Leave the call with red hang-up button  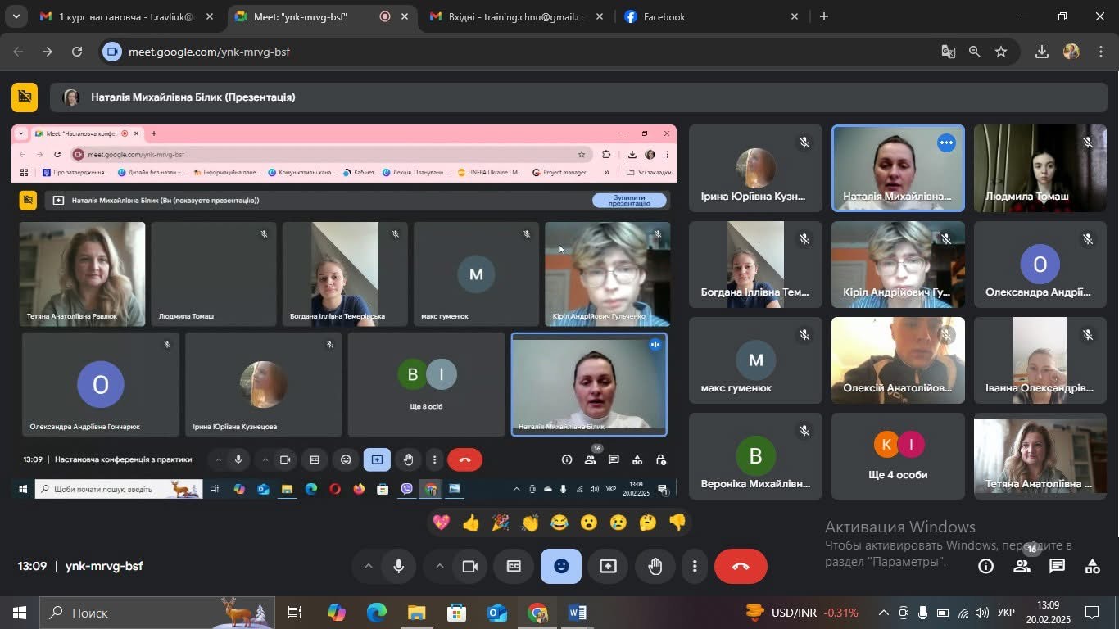(741, 566)
